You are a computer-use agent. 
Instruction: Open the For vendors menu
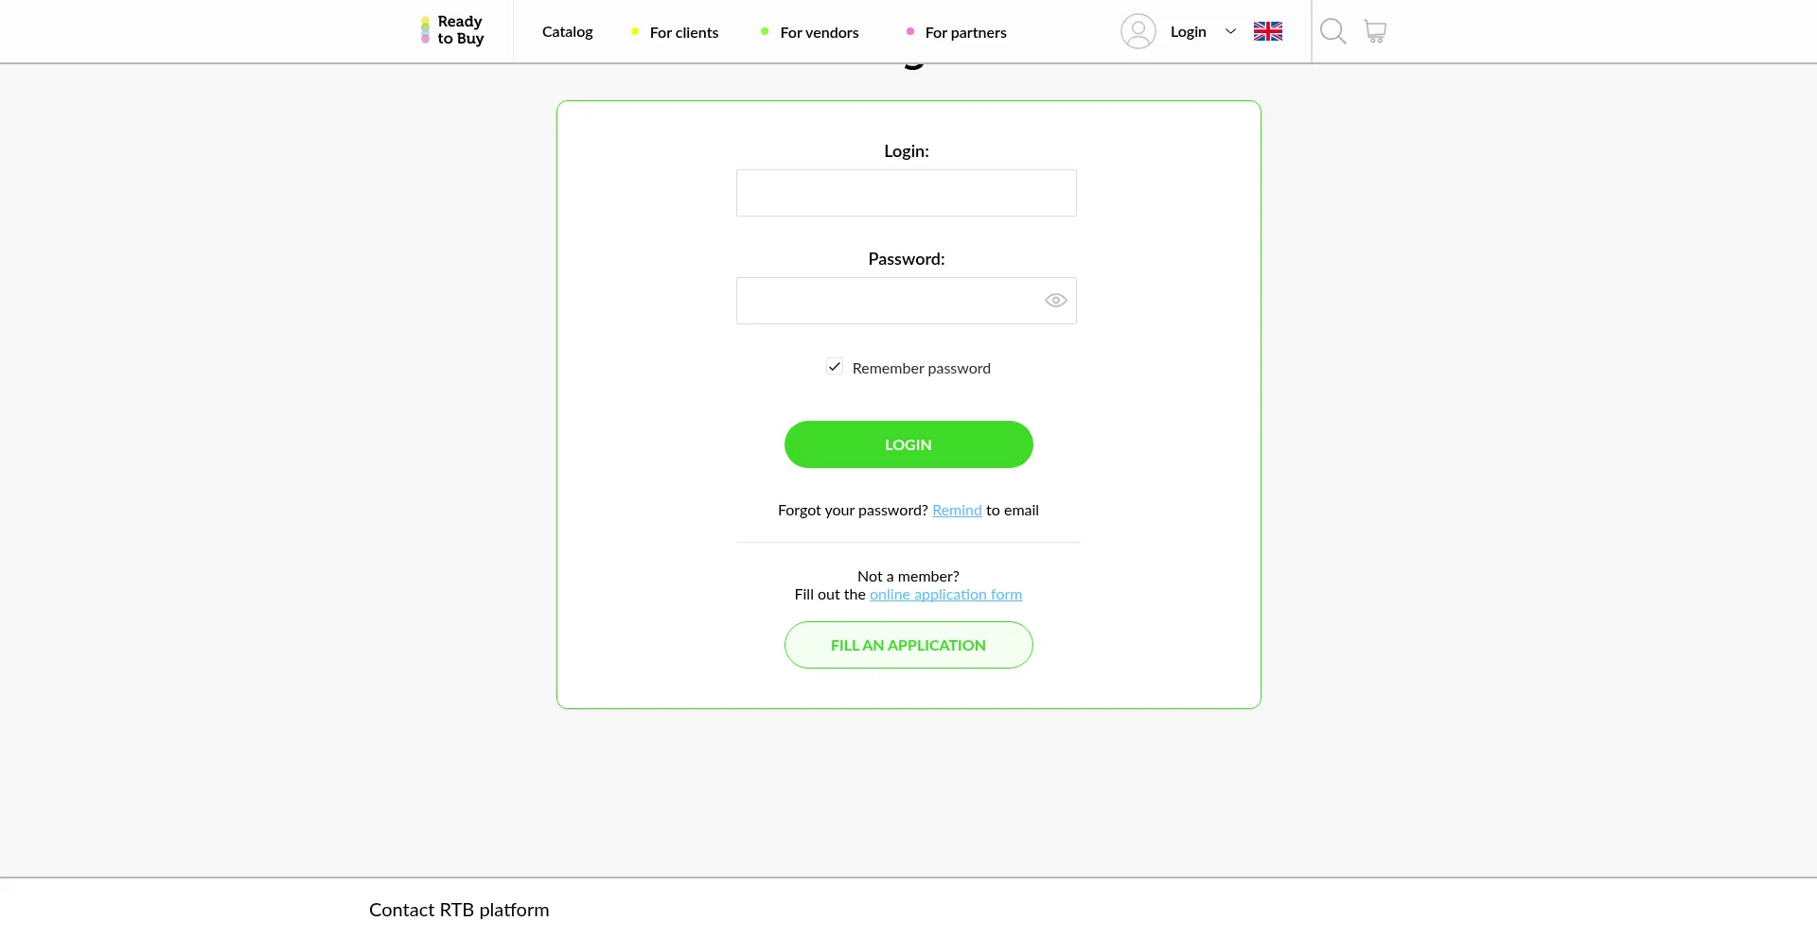pyautogui.click(x=819, y=32)
